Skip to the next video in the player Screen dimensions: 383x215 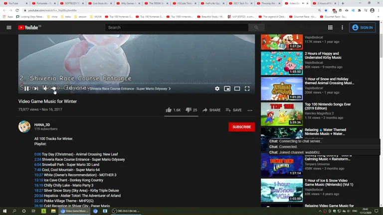[x=36, y=89]
